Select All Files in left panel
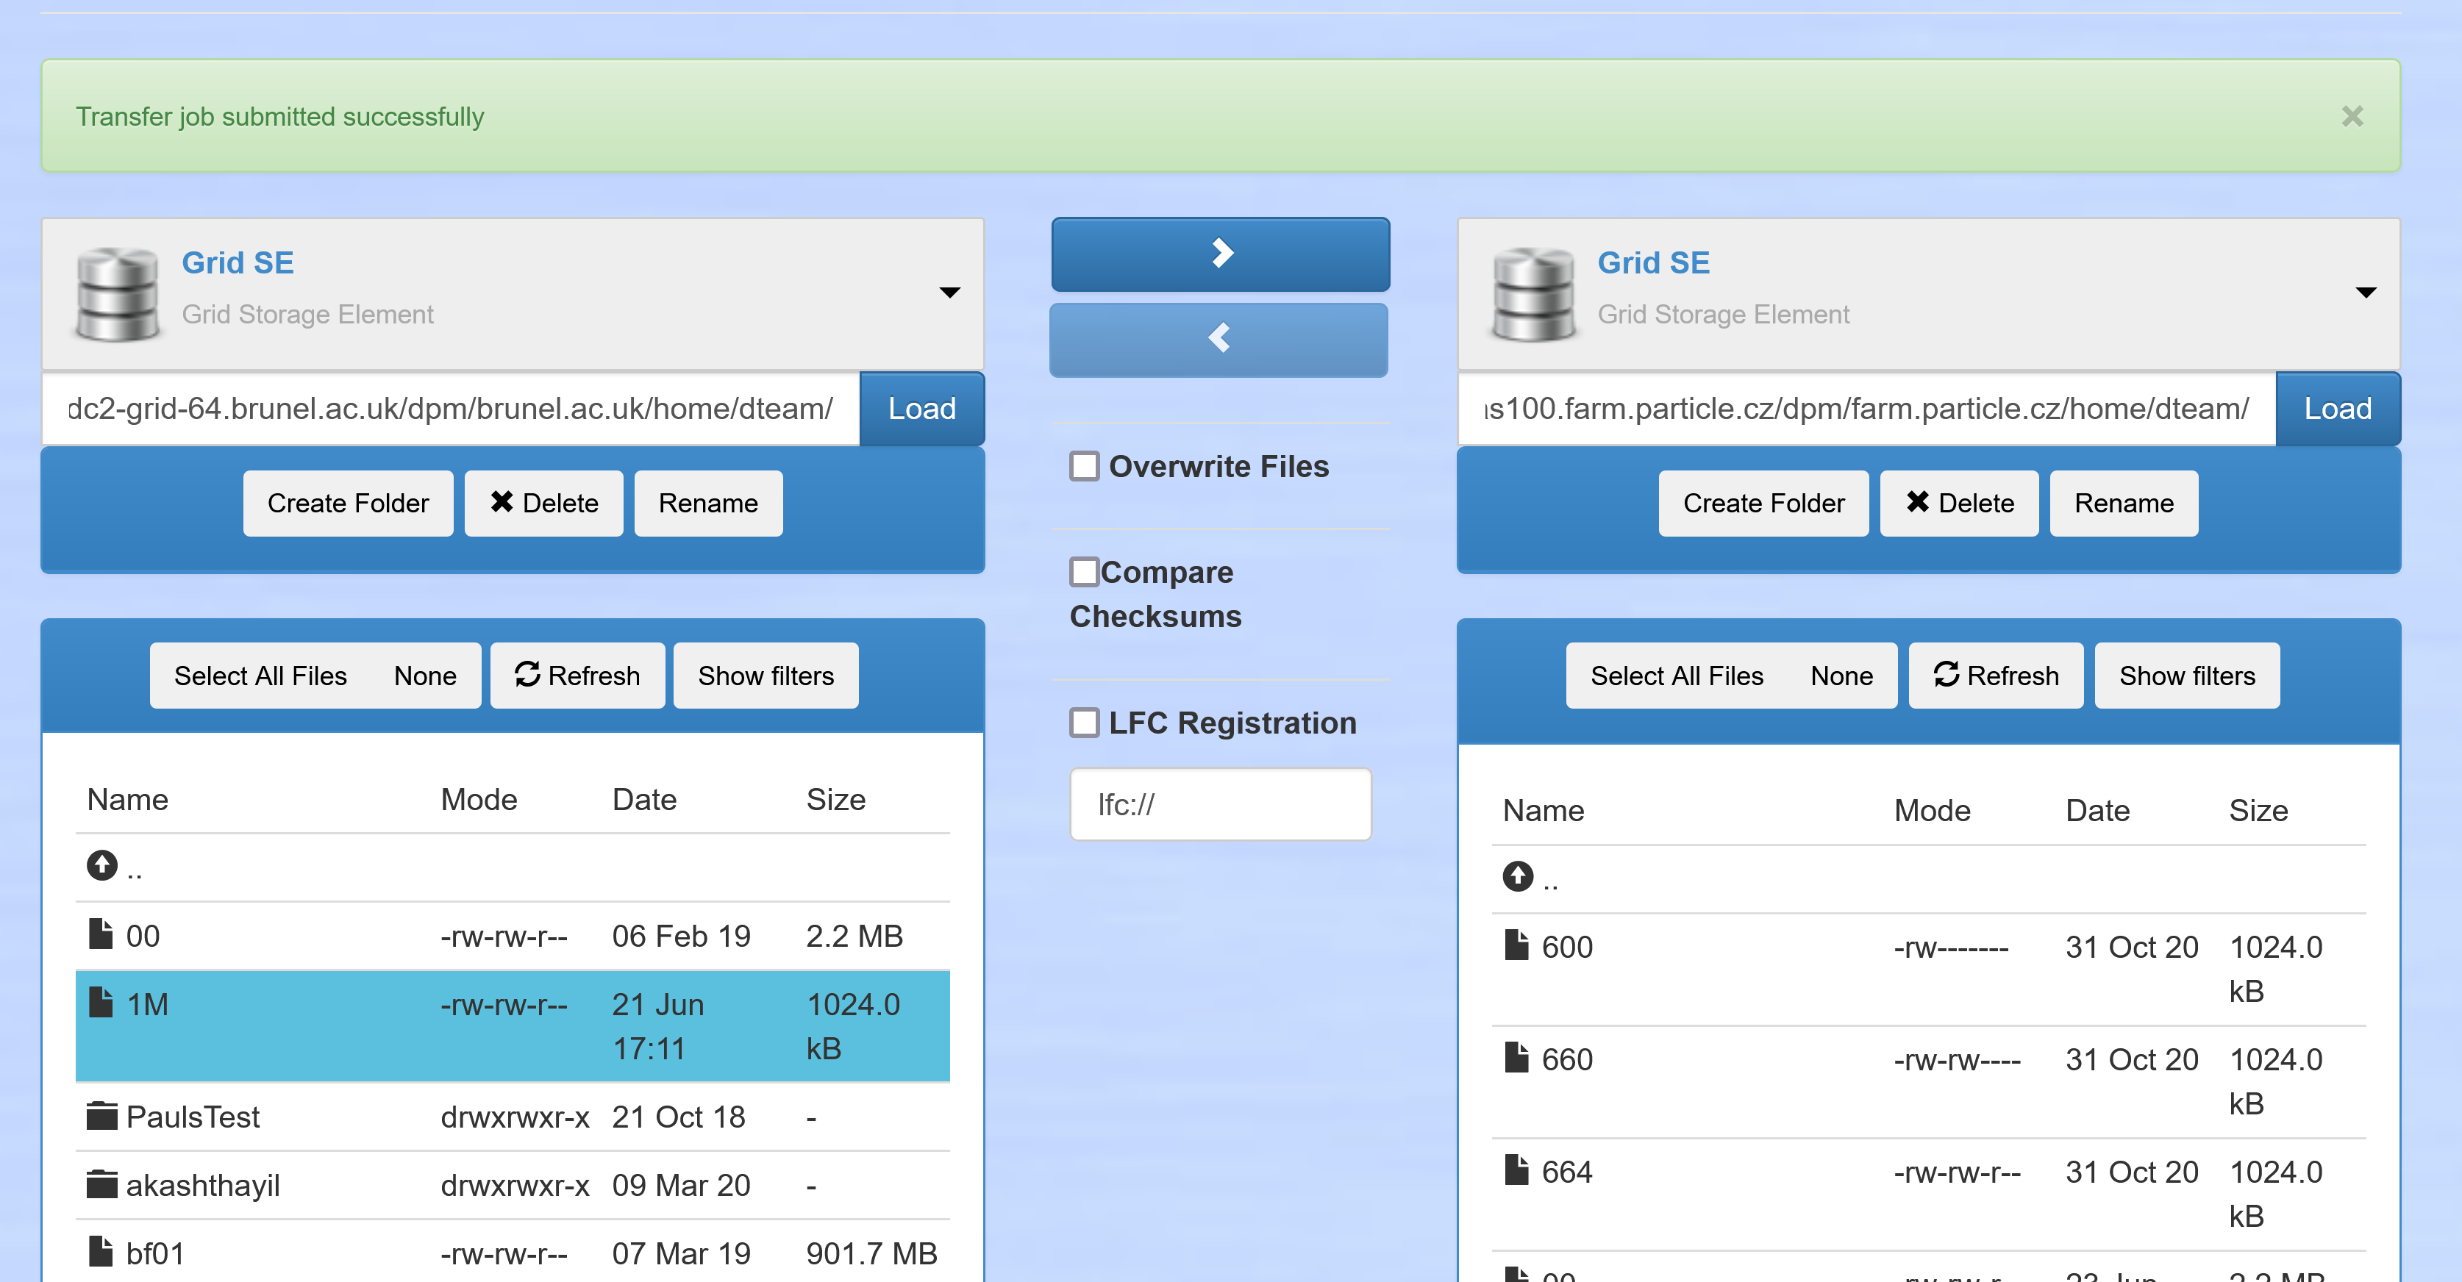 (260, 676)
